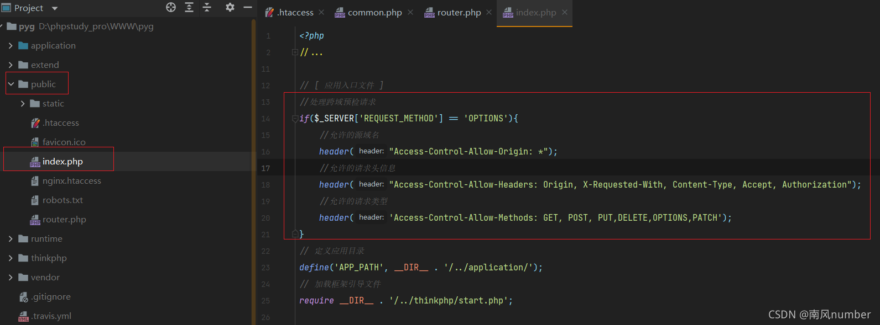Click the static folder icon
Image resolution: width=880 pixels, height=325 pixels.
pos(35,104)
